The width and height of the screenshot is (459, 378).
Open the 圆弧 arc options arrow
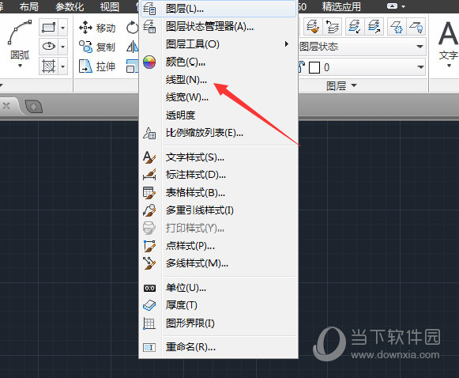tap(20, 66)
